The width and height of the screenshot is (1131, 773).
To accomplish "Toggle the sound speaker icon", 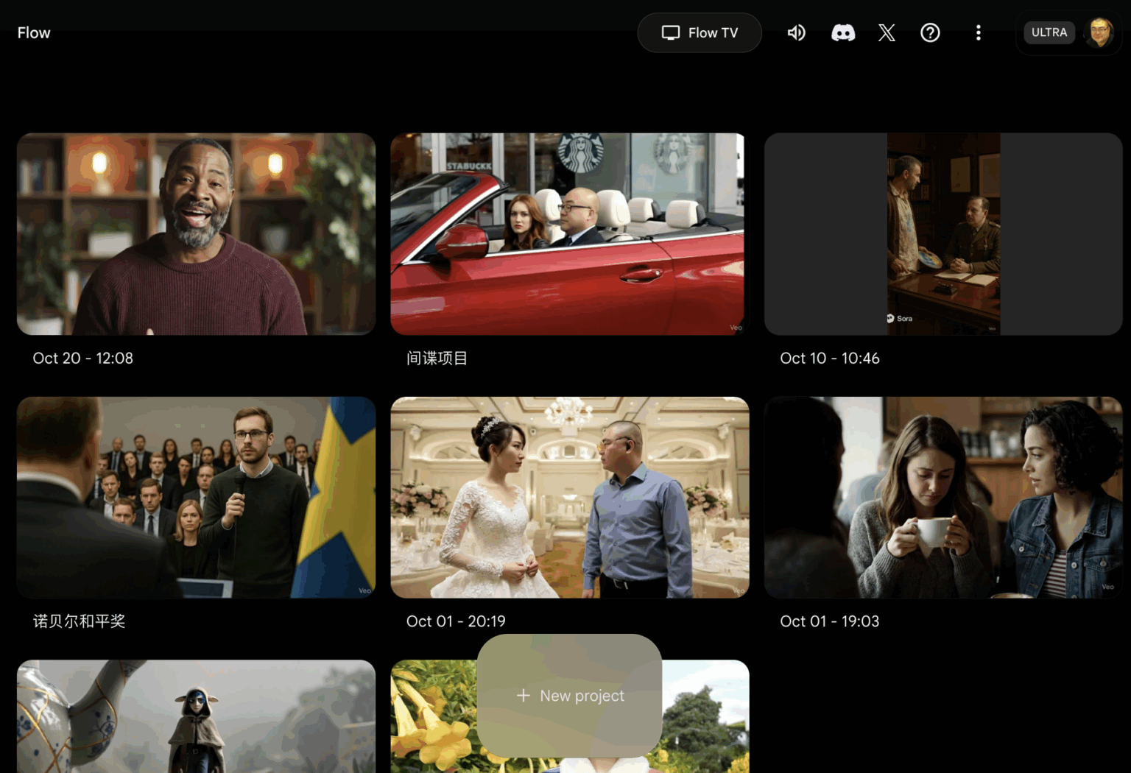I will 796,32.
